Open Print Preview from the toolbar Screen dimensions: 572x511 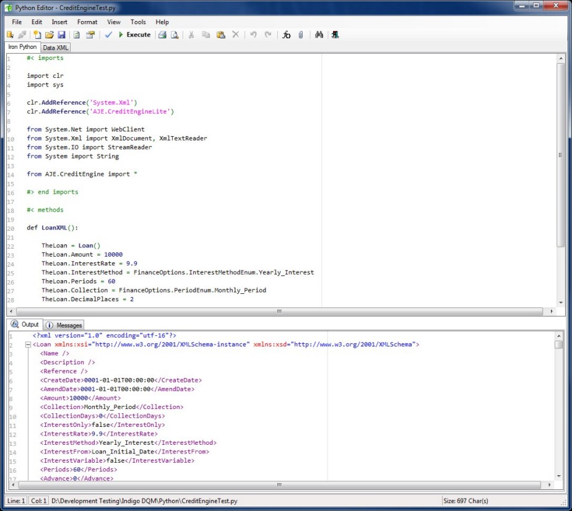[x=175, y=35]
